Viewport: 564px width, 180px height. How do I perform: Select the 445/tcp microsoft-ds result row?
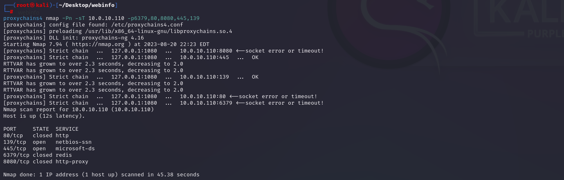[49, 149]
